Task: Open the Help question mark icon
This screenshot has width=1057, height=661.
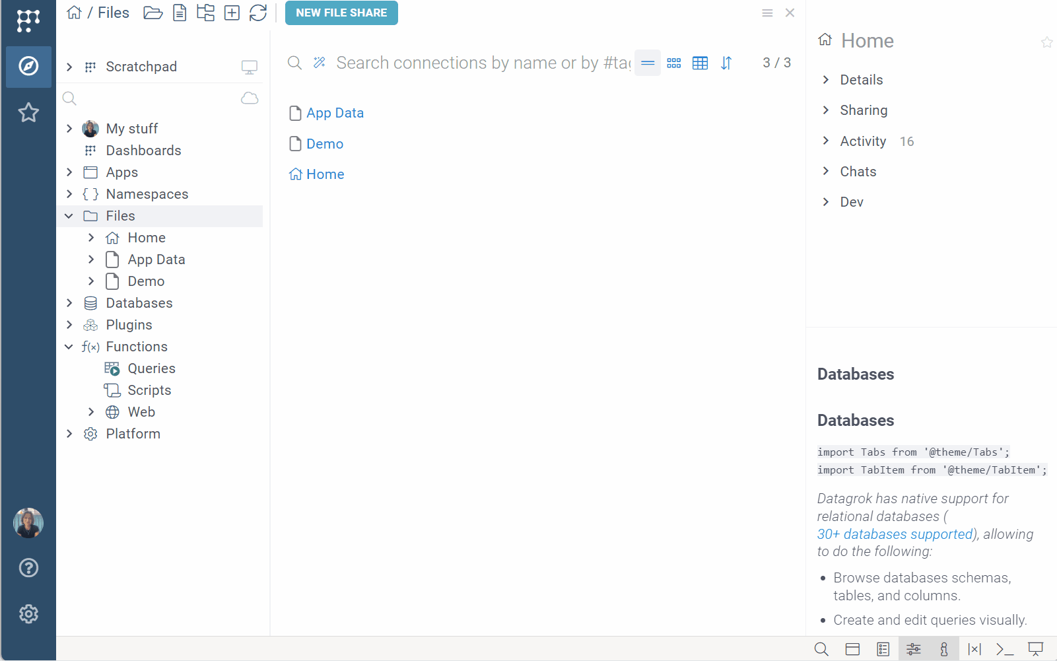Action: pos(28,568)
